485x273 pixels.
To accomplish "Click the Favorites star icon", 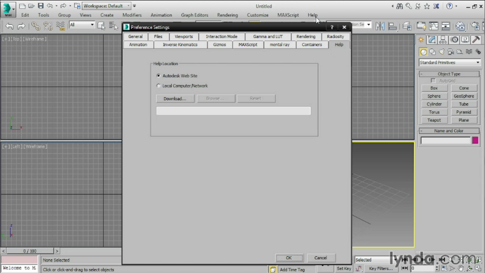I will [427, 6].
